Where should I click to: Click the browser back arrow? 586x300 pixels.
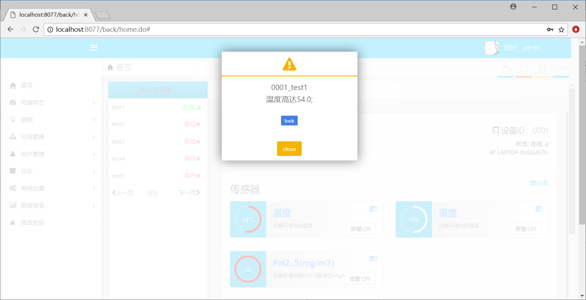coord(10,29)
